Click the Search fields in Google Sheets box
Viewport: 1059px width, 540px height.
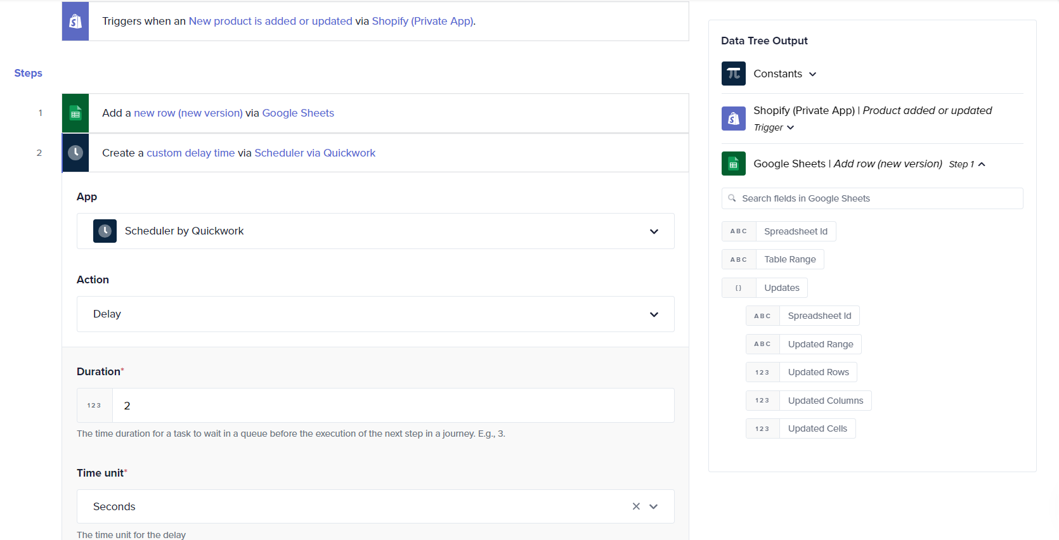pos(873,198)
